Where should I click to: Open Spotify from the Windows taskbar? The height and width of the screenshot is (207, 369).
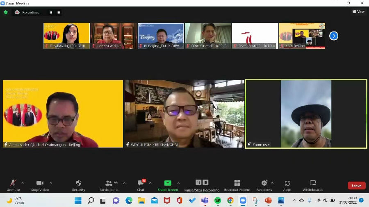pos(218,200)
